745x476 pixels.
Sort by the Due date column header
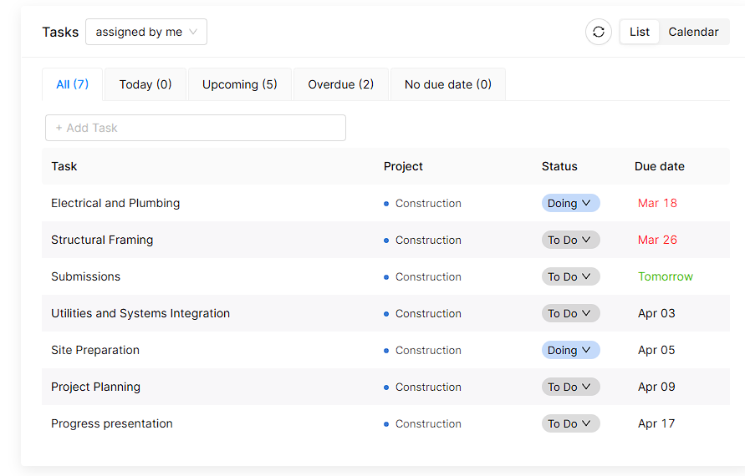click(x=660, y=166)
